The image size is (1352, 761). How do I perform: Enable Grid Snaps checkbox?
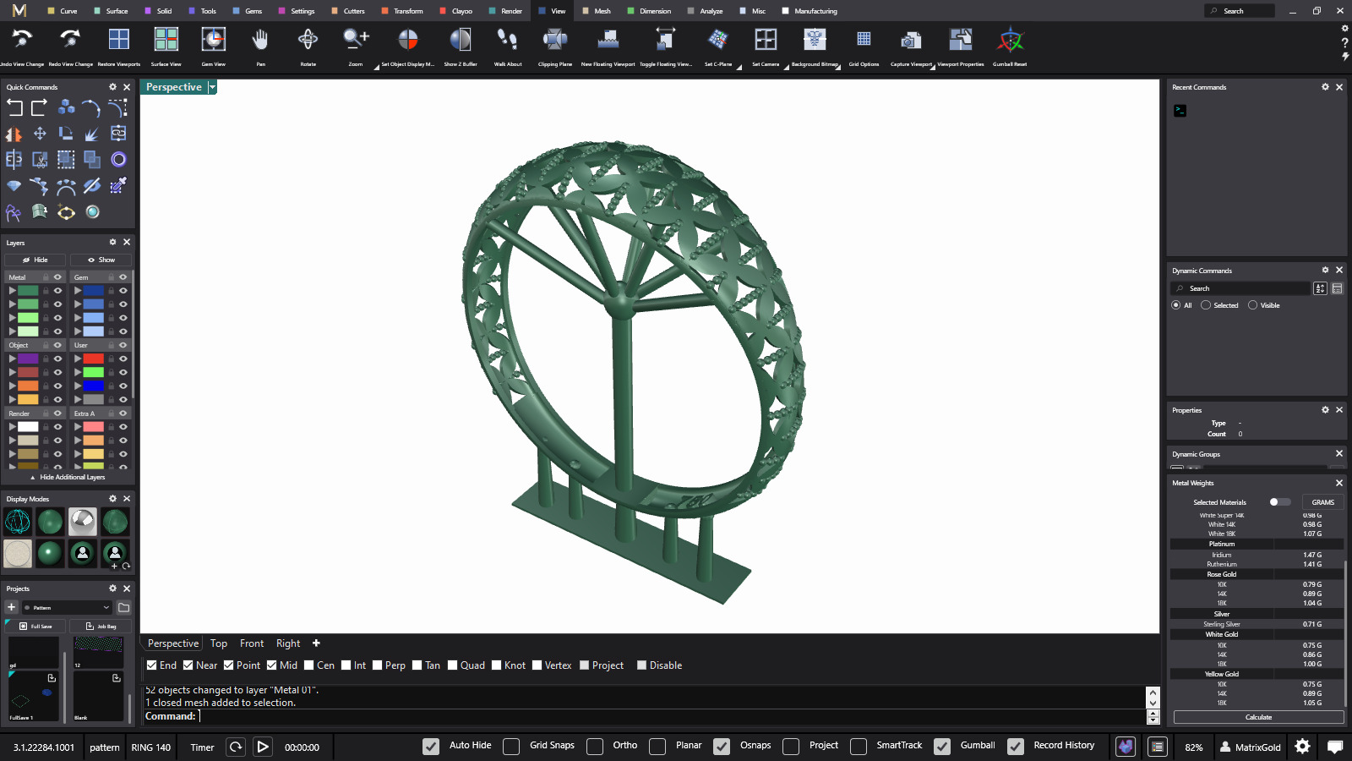click(511, 746)
